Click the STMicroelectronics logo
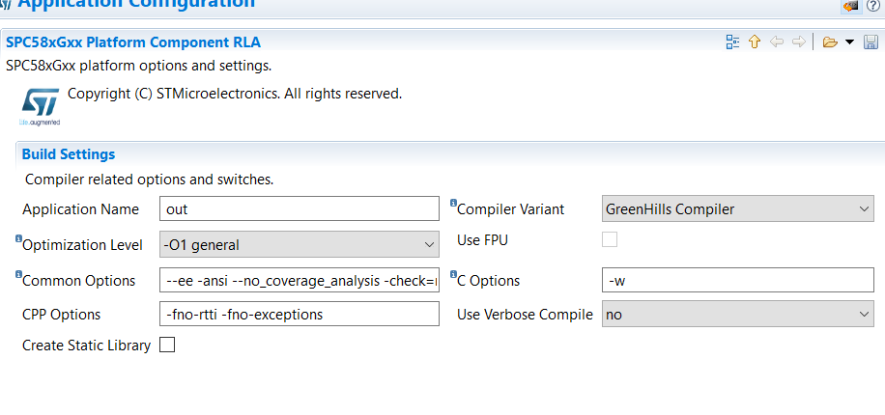The image size is (885, 415). (40, 106)
